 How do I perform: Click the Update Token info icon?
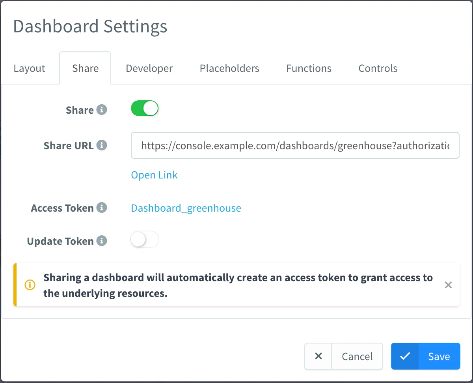tap(102, 240)
